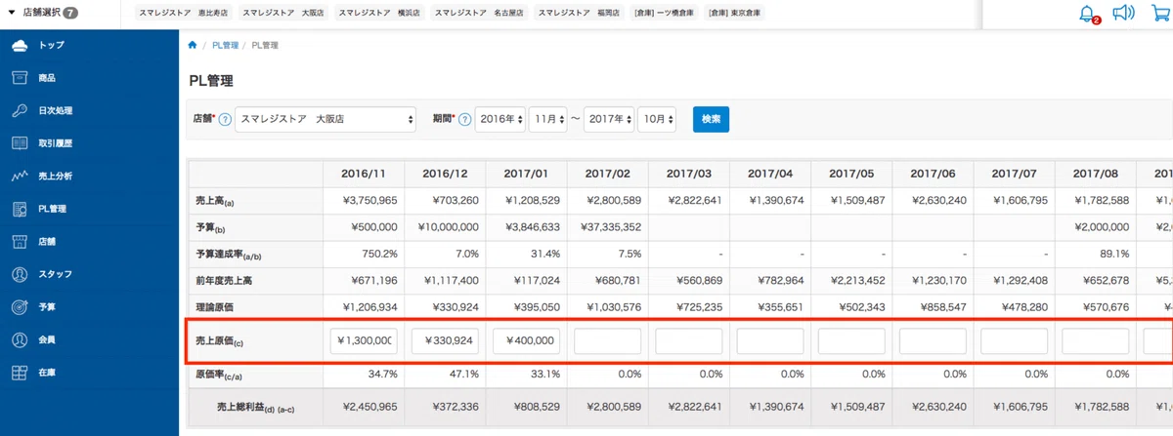Click 売上原価 input for 2016/12

click(445, 341)
